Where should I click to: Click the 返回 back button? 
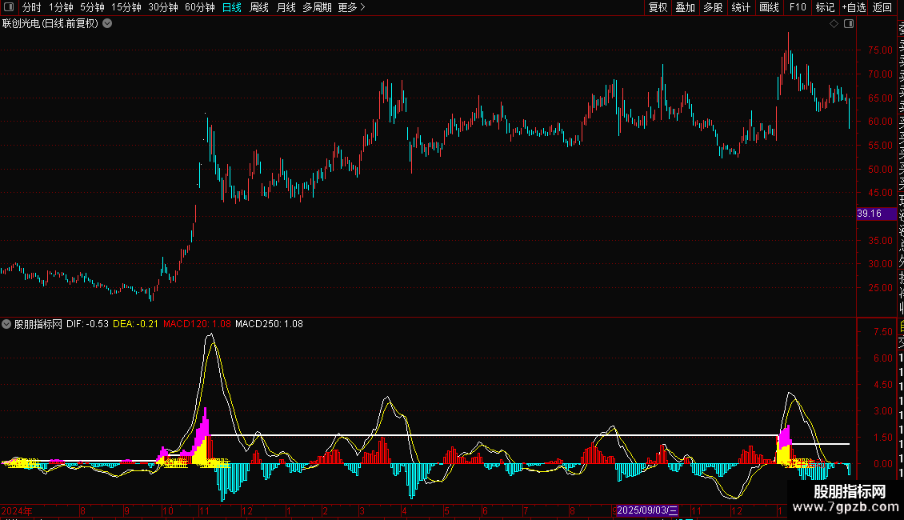(x=882, y=7)
